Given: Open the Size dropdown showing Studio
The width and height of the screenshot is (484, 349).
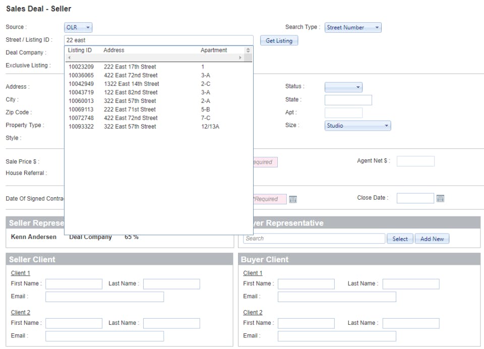Looking at the screenshot, I should coord(357,126).
